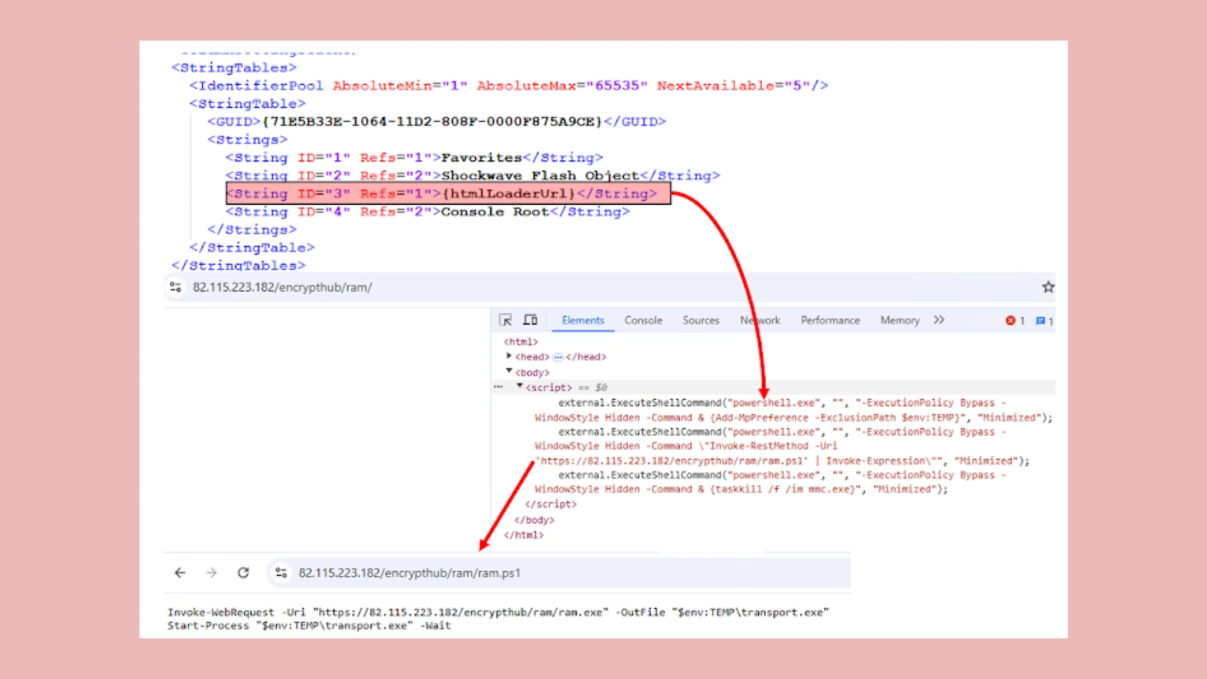Viewport: 1207px width, 679px height.
Task: Show more DevTools tabs chevron
Action: 939,320
